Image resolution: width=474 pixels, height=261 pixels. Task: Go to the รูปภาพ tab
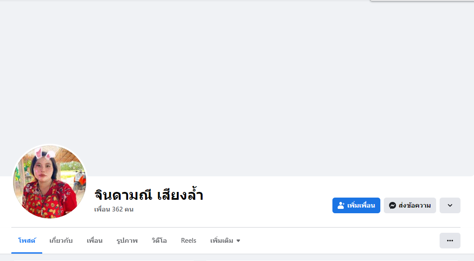point(127,241)
